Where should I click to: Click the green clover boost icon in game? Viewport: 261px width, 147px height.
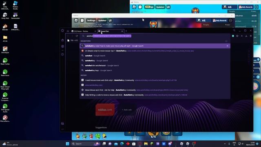[x=98, y=136]
